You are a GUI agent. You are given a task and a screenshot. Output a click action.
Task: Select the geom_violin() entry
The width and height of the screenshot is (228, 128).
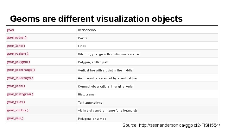point(17,110)
